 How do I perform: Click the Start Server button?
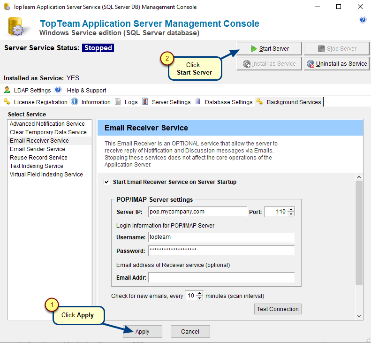click(269, 49)
